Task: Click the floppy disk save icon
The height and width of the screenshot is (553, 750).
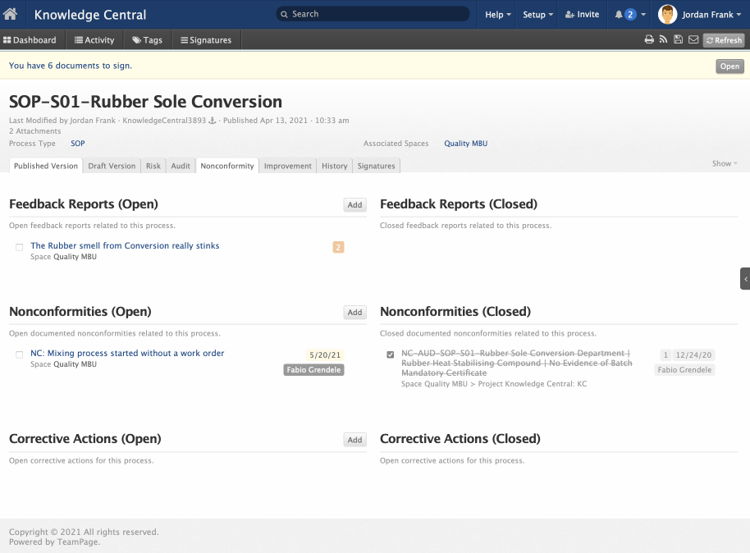Action: point(678,40)
